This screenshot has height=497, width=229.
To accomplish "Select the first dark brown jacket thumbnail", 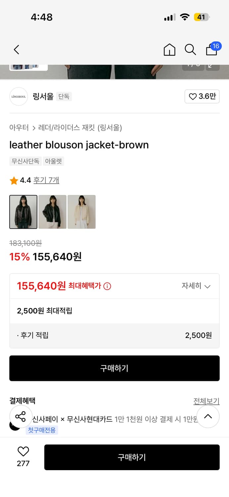I will point(23,212).
